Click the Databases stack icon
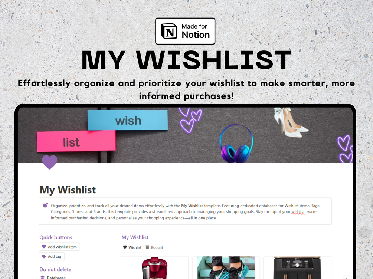Image resolution: width=373 pixels, height=279 pixels. (42, 278)
